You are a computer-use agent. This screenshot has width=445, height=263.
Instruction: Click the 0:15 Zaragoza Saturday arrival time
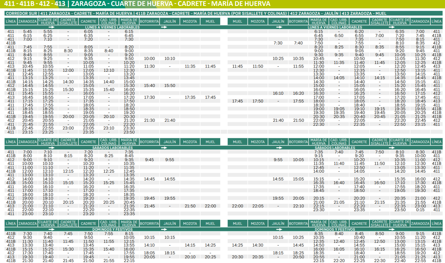click(420, 210)
